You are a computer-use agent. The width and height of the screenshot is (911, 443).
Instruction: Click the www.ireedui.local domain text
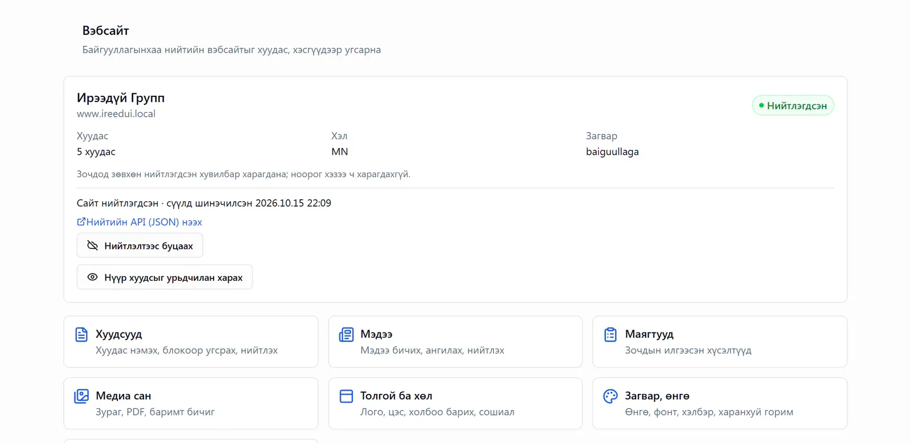click(x=116, y=114)
